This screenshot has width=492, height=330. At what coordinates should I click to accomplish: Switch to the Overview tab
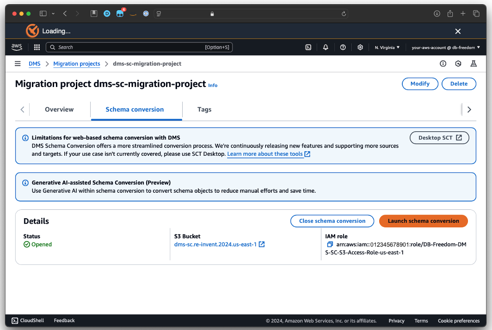pyautogui.click(x=59, y=110)
